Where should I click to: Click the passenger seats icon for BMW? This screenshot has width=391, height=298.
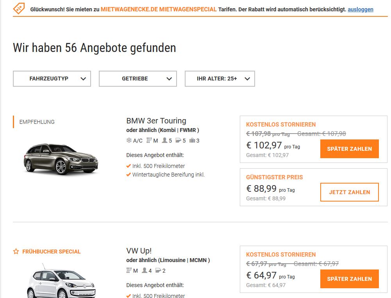pyautogui.click(x=164, y=141)
